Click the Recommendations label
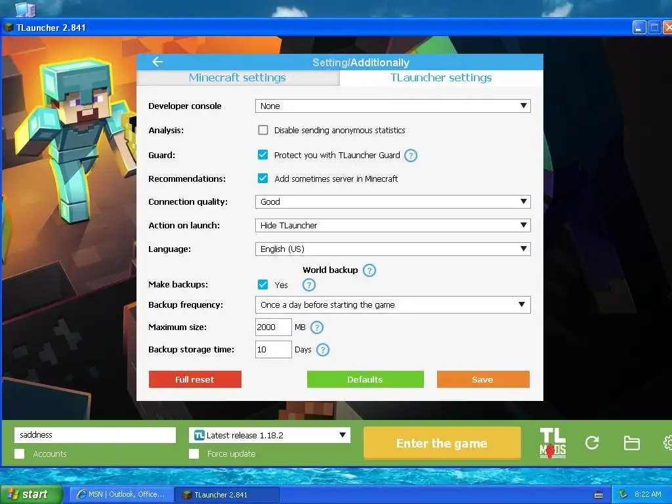The image size is (672, 504). click(x=187, y=178)
